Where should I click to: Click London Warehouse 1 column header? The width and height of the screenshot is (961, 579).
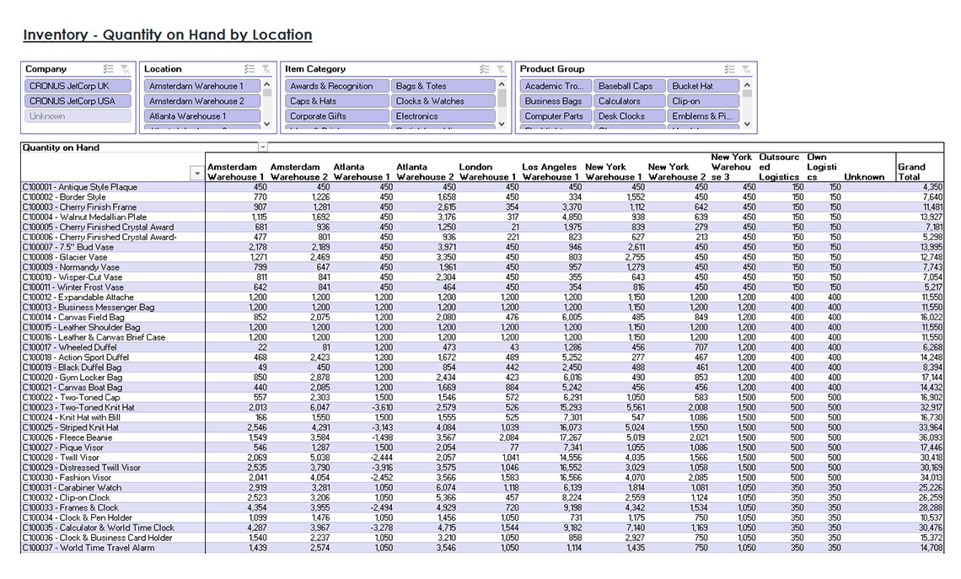(x=488, y=172)
